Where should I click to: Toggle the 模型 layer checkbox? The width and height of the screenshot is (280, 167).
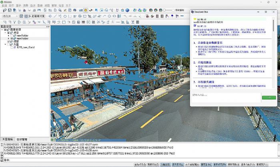click(x=9, y=41)
